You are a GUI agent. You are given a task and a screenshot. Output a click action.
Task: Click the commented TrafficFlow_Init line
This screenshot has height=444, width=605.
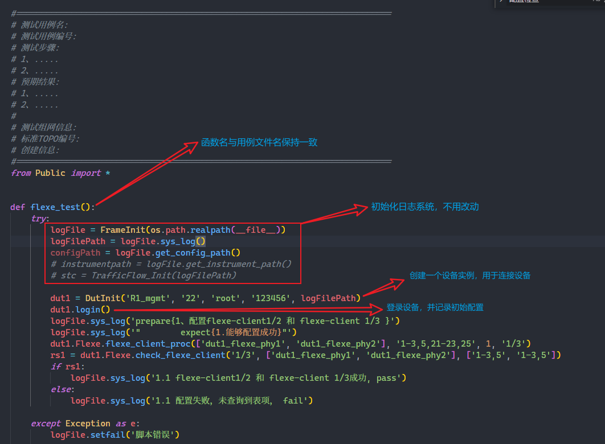144,276
